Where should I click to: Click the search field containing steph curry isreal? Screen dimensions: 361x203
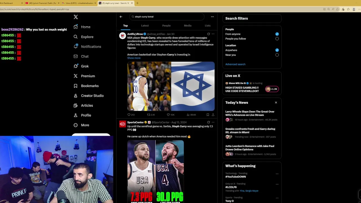point(167,17)
